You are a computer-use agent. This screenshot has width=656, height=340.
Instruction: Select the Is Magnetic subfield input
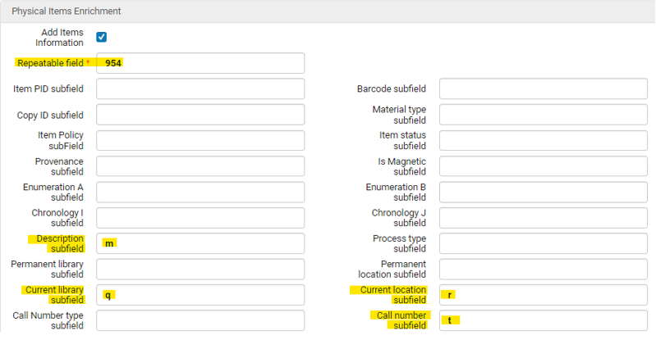[x=543, y=166]
